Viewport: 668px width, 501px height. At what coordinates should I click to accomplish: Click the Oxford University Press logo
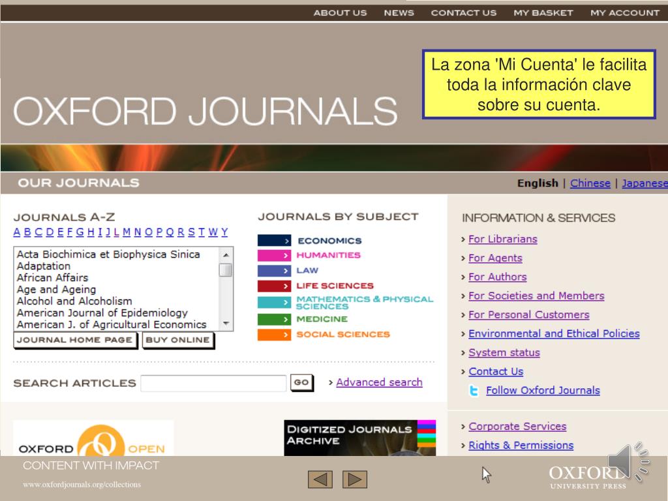tap(588, 477)
